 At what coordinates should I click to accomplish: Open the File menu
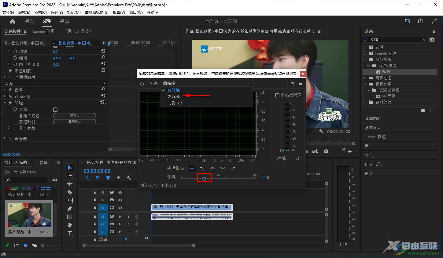coord(8,13)
